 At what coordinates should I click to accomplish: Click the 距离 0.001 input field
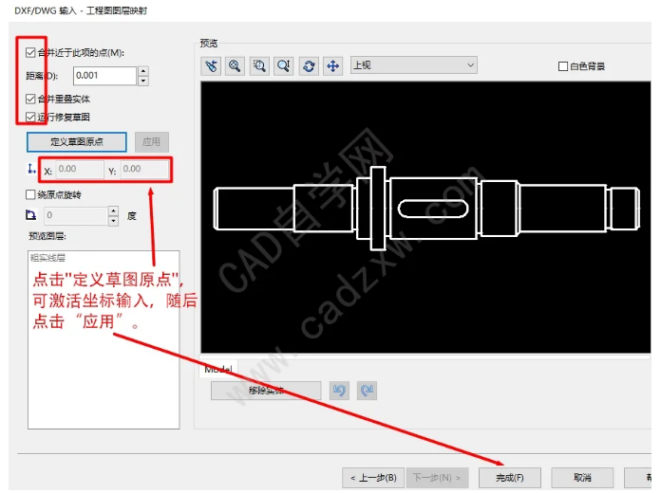[x=105, y=76]
